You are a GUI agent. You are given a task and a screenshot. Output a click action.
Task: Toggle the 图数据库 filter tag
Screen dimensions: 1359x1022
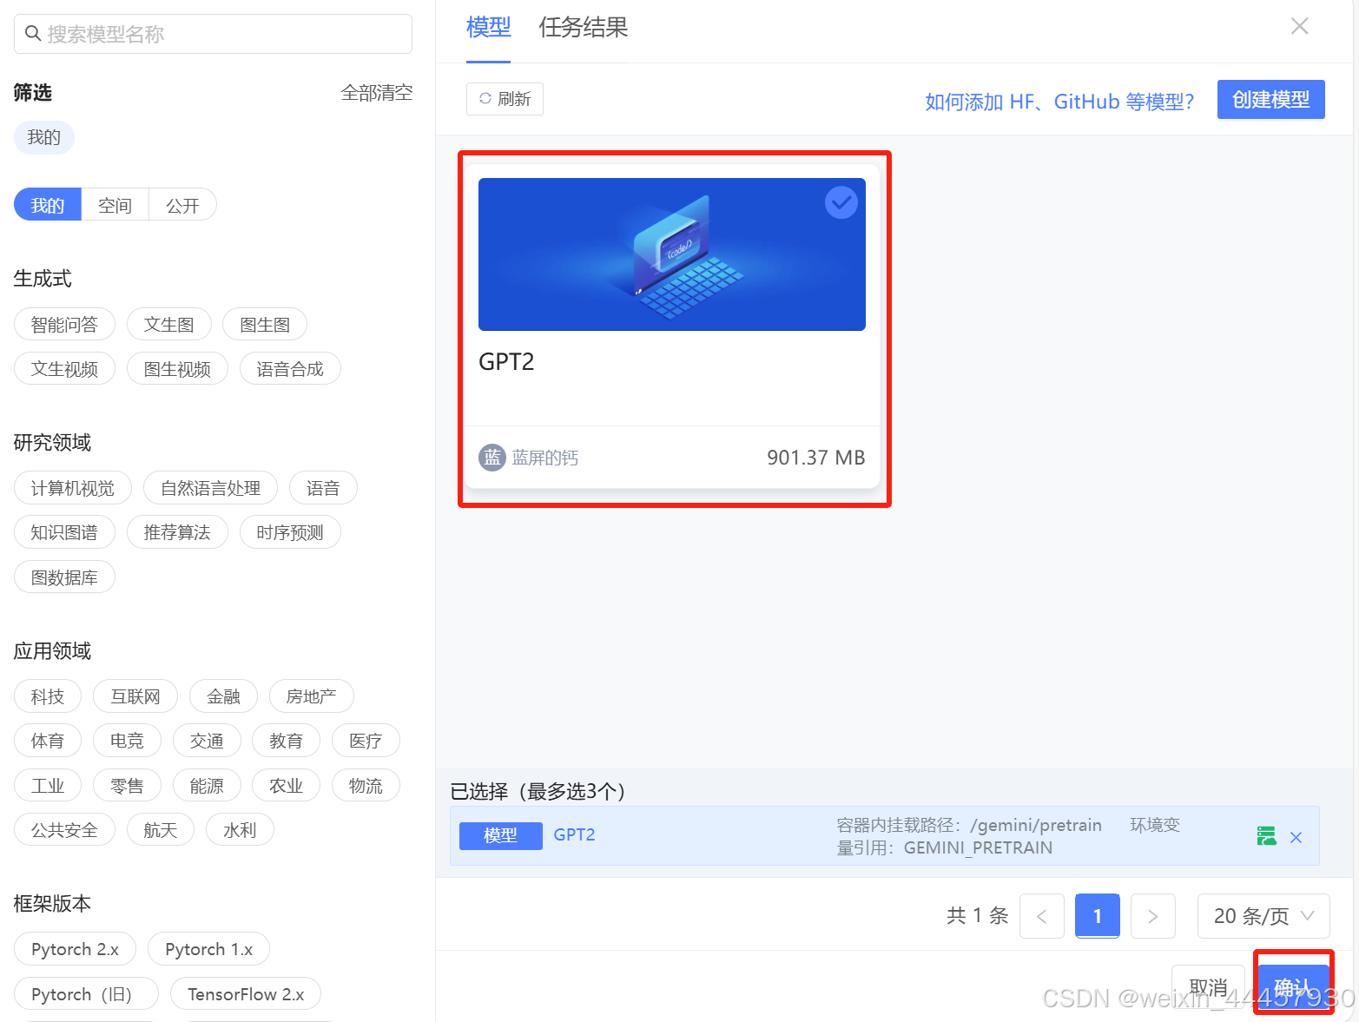click(x=64, y=577)
